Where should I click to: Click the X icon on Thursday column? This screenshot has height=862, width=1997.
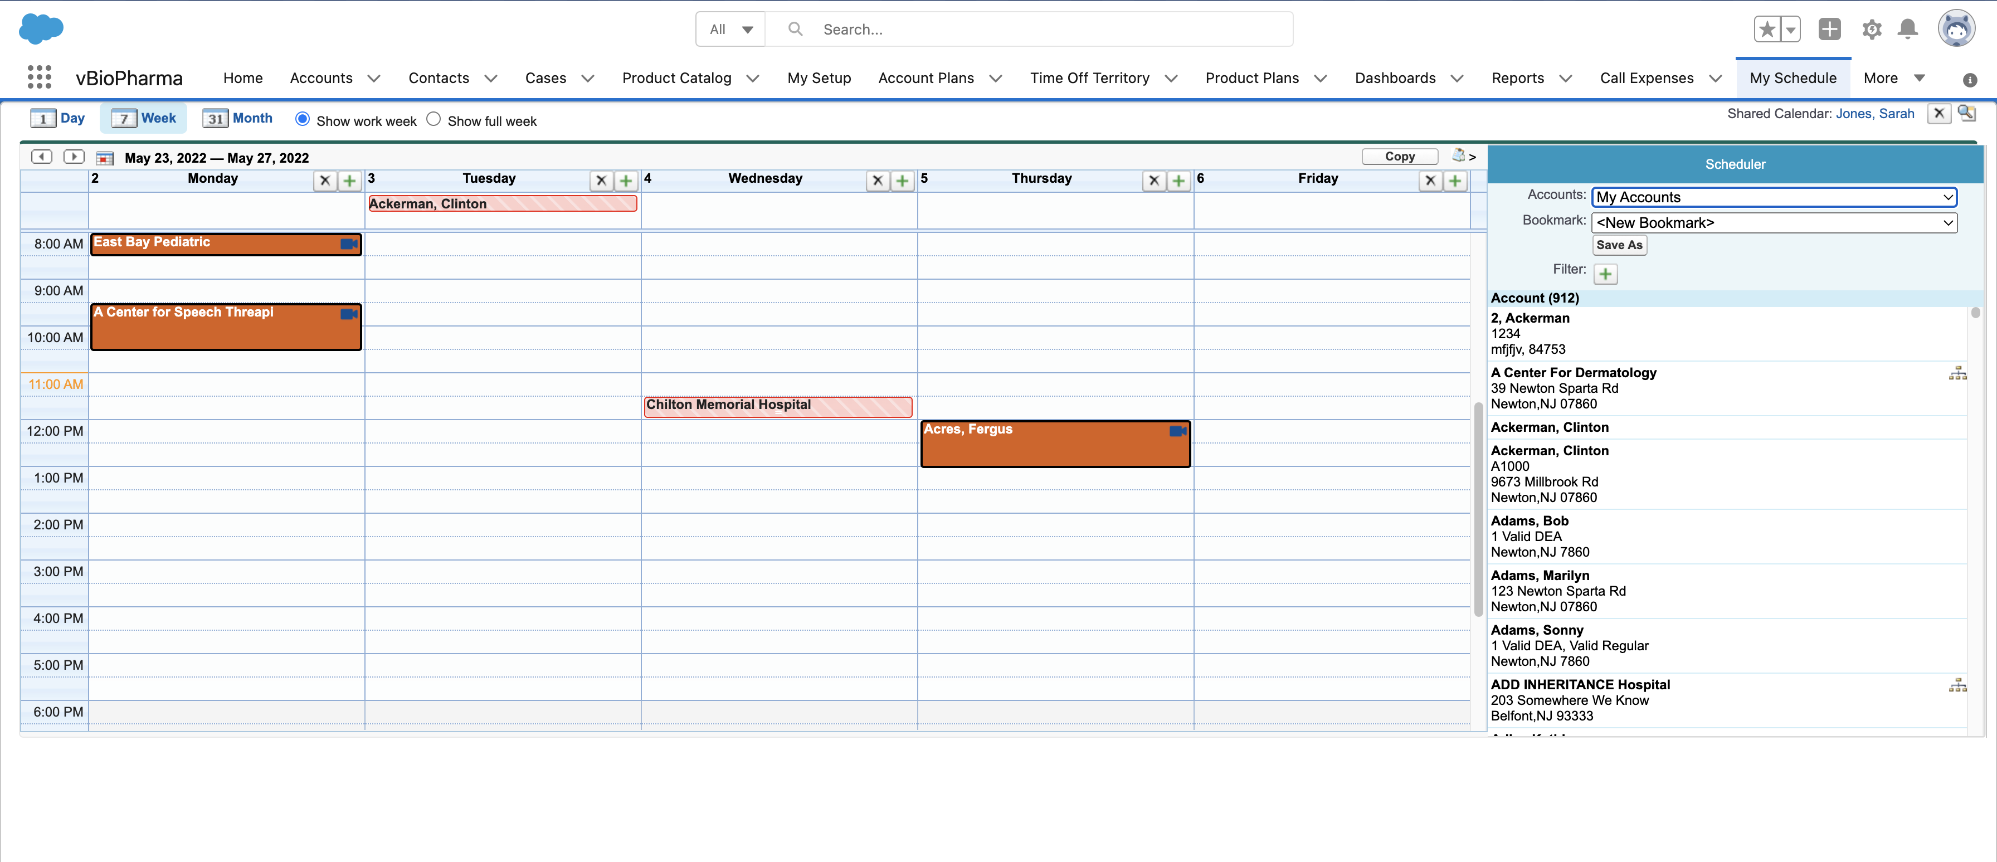click(1153, 181)
